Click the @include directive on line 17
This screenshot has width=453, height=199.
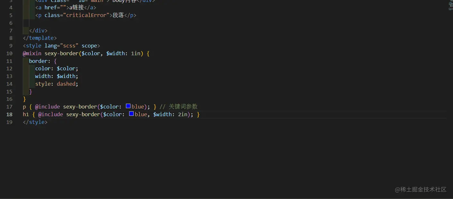(48, 106)
